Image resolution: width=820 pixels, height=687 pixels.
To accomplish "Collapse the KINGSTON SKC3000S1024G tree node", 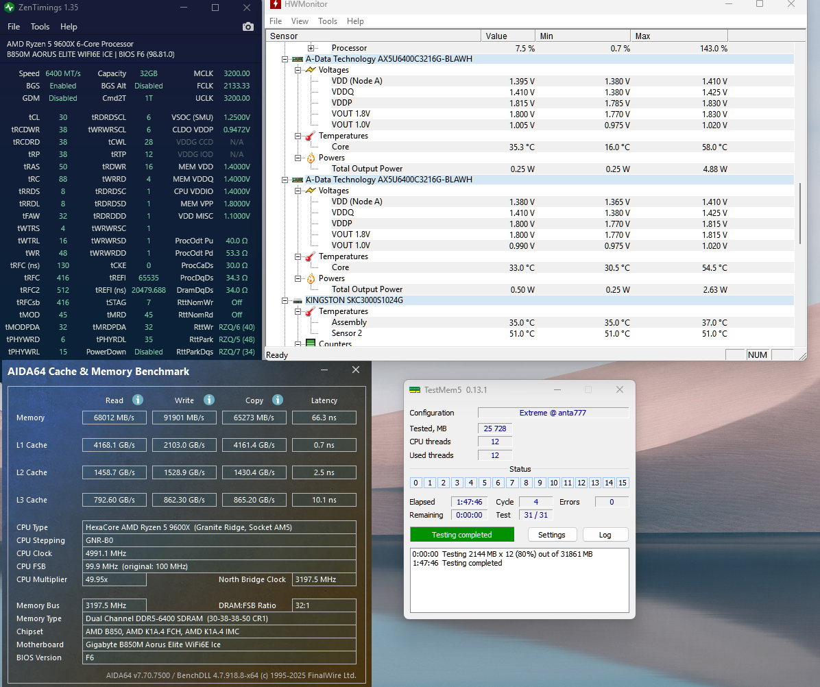I will [x=285, y=300].
